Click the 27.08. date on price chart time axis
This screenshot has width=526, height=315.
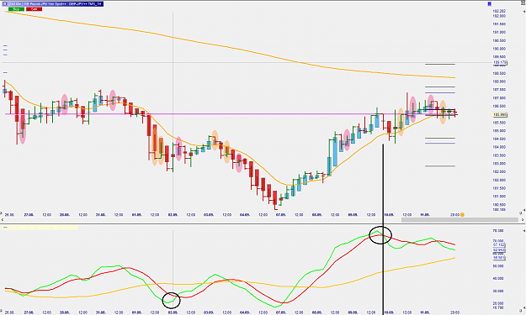tap(29, 214)
